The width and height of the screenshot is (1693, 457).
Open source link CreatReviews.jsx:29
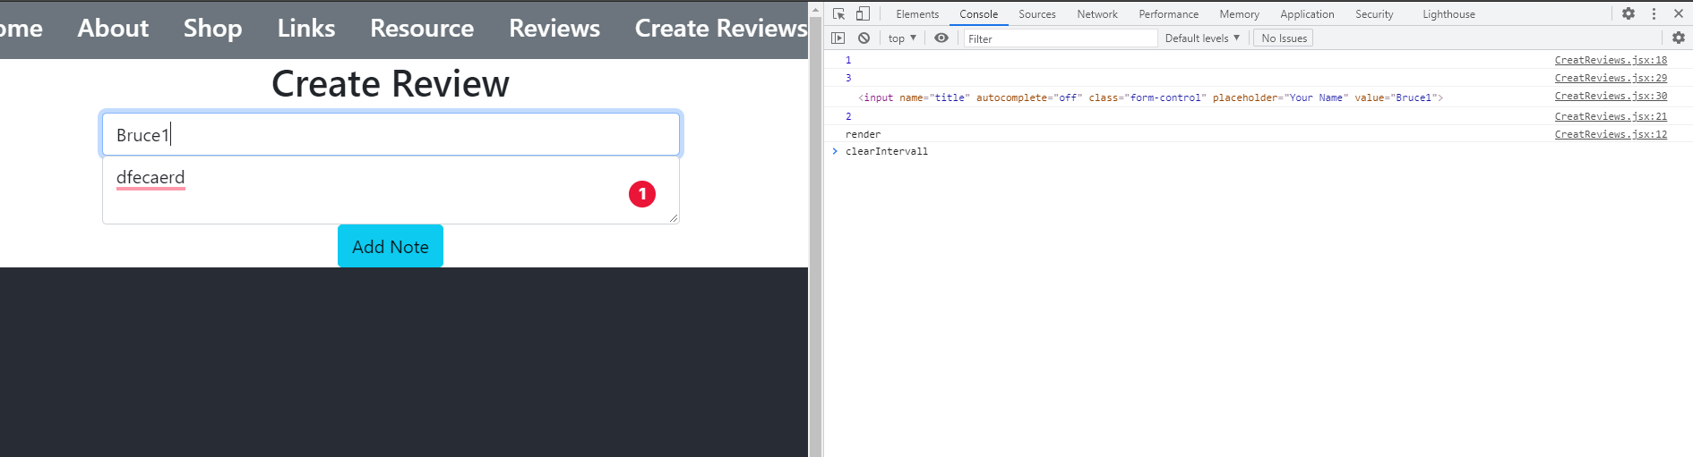[1611, 78]
